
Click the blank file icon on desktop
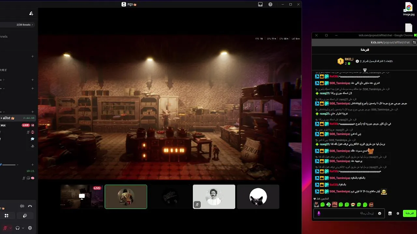pyautogui.click(x=409, y=27)
